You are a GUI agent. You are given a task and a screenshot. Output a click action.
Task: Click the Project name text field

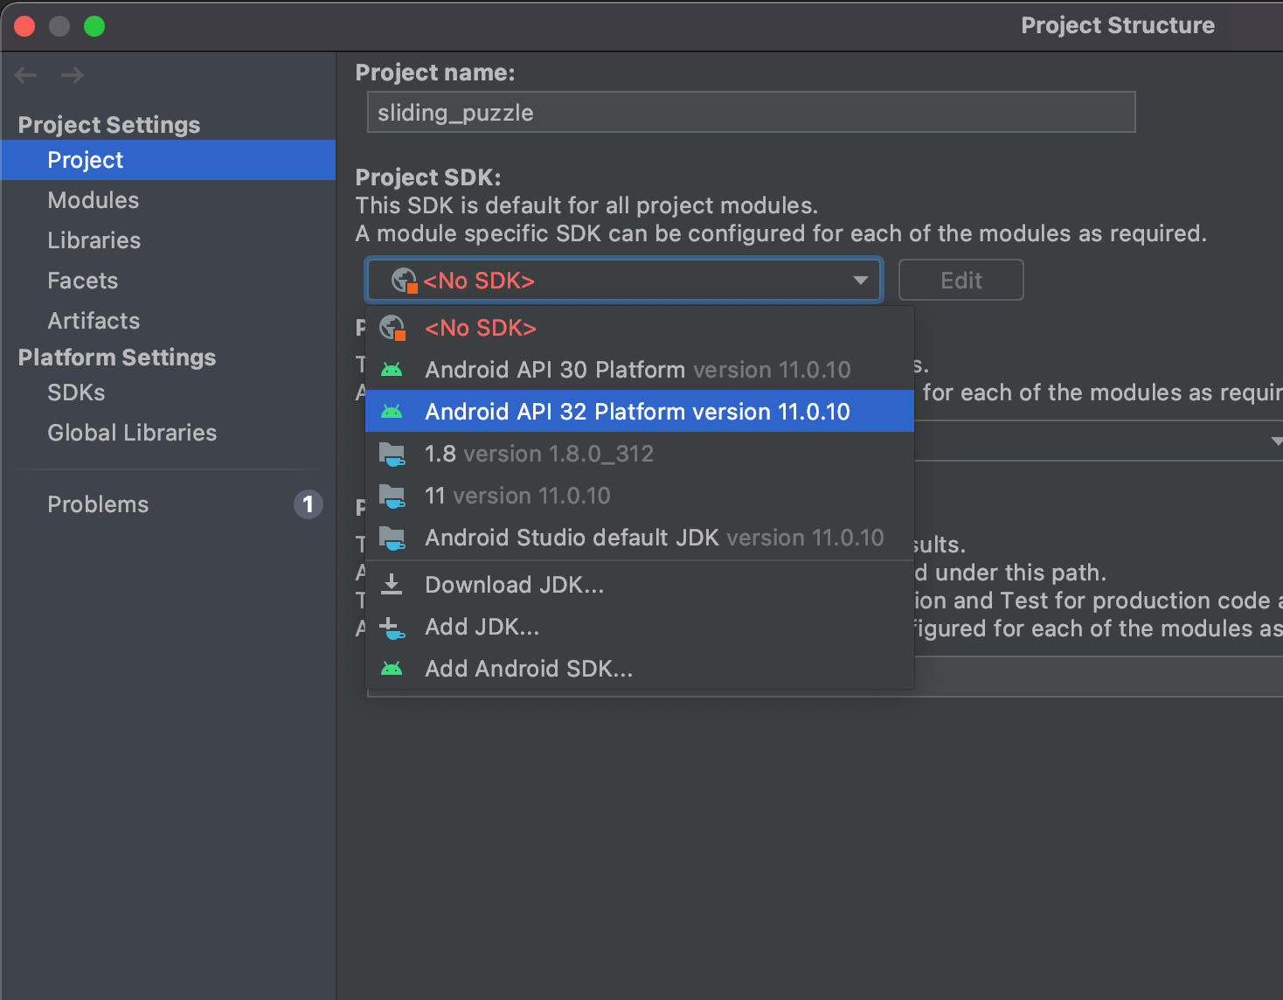pyautogui.click(x=751, y=113)
